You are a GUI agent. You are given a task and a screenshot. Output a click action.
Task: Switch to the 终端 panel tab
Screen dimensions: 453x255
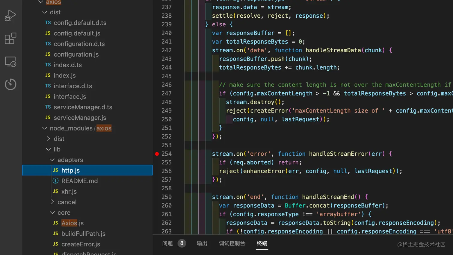point(262,243)
